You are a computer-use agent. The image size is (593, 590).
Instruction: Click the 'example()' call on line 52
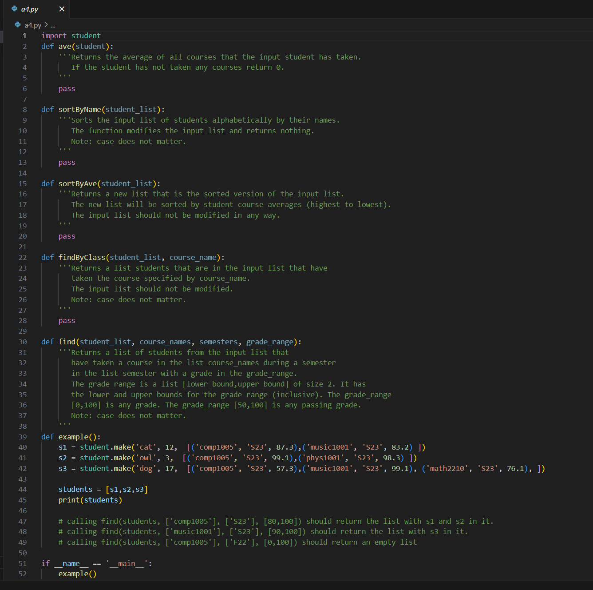pyautogui.click(x=78, y=574)
